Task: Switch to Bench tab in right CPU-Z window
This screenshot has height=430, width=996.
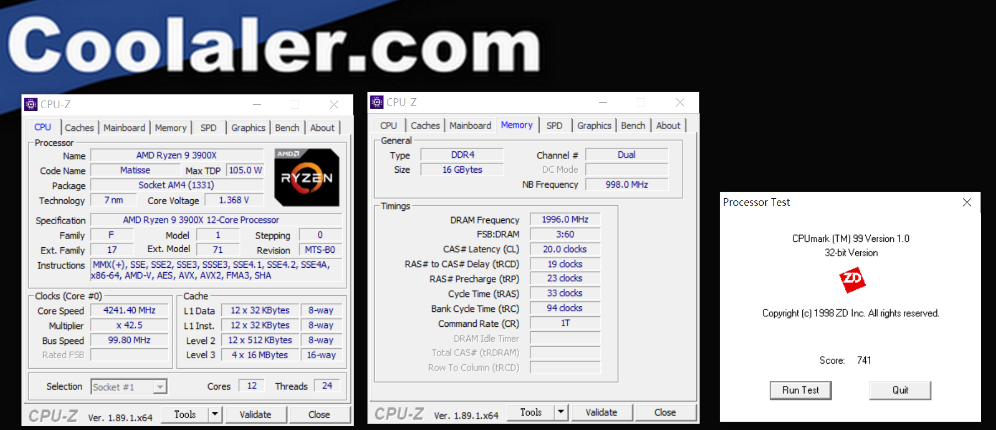Action: (x=633, y=125)
